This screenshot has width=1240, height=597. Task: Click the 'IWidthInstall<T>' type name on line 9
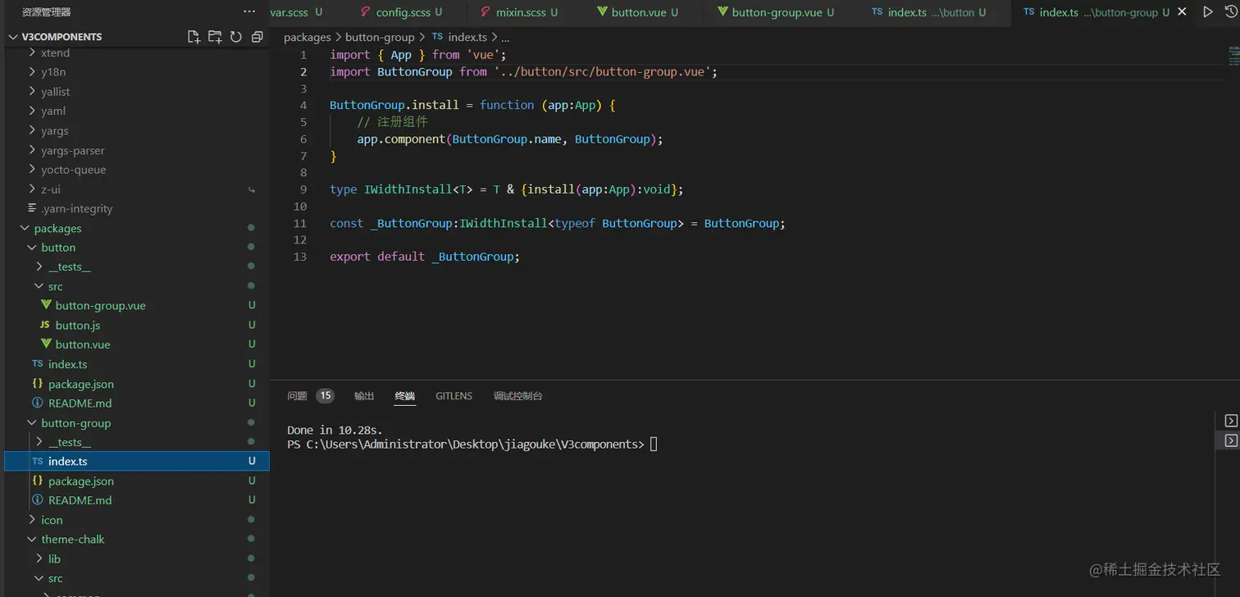point(418,189)
